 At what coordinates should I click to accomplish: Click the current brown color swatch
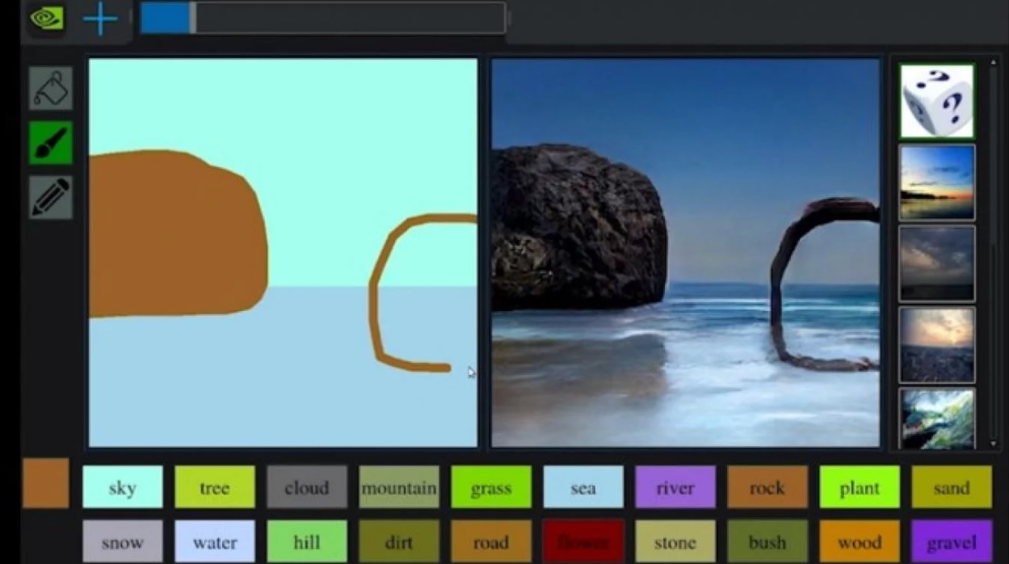click(45, 483)
